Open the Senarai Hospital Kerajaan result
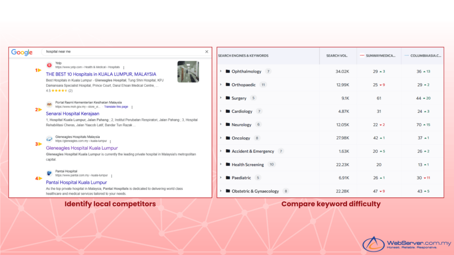Viewport: 454px width, 255px height. coord(72,114)
